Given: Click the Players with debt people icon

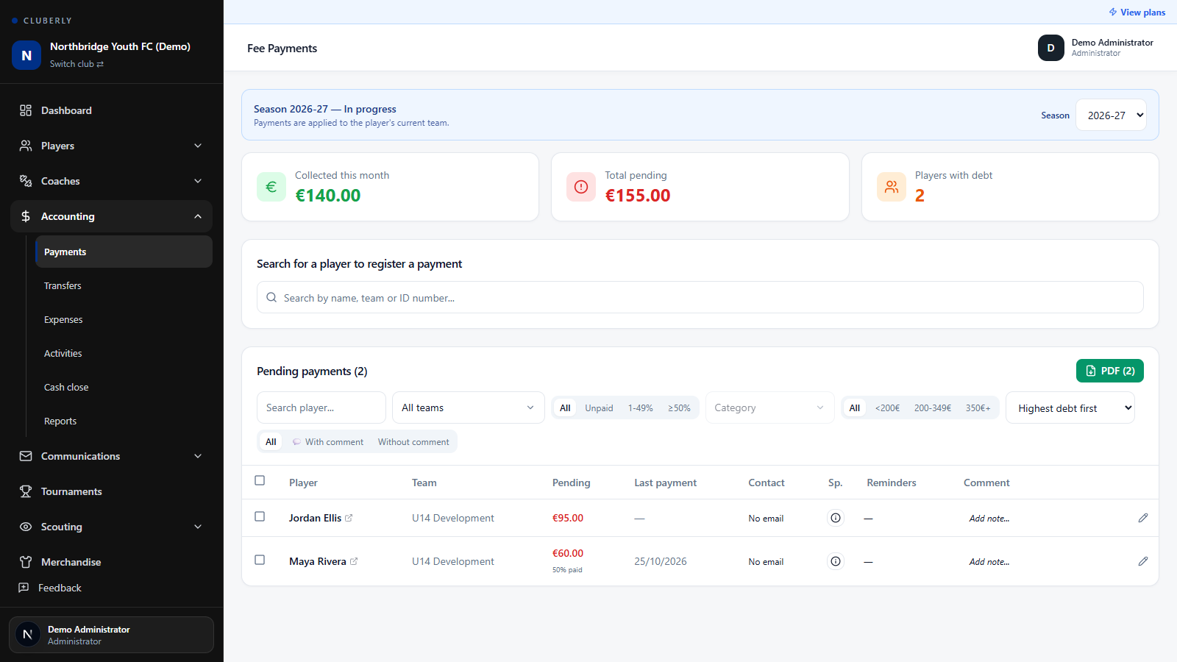Looking at the screenshot, I should coord(892,187).
